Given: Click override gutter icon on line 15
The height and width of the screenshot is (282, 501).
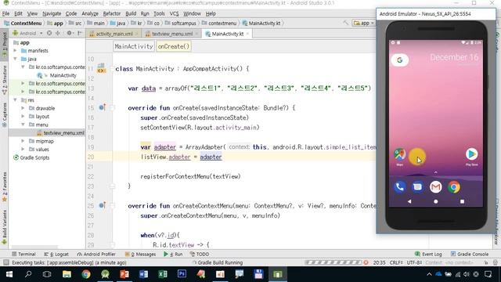Looking at the screenshot, I should pyautogui.click(x=102, y=107).
